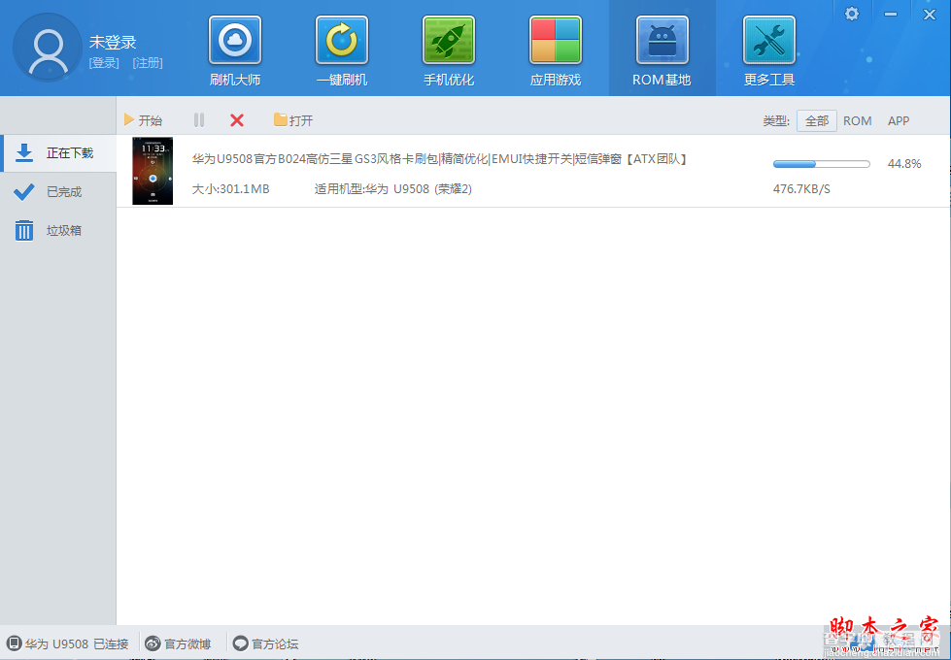Click the 登录 login link
Image resolution: width=951 pixels, height=660 pixels.
point(104,62)
